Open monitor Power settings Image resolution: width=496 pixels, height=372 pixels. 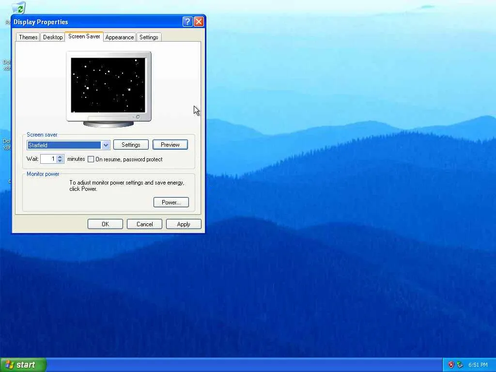pyautogui.click(x=171, y=202)
